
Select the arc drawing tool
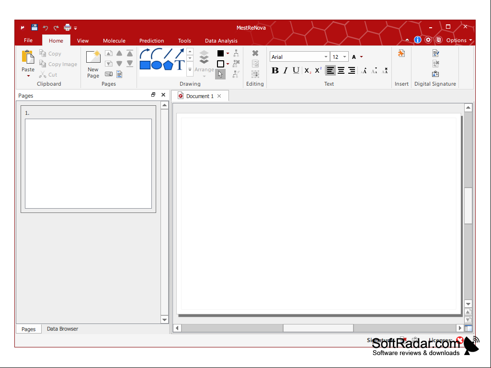[156, 54]
